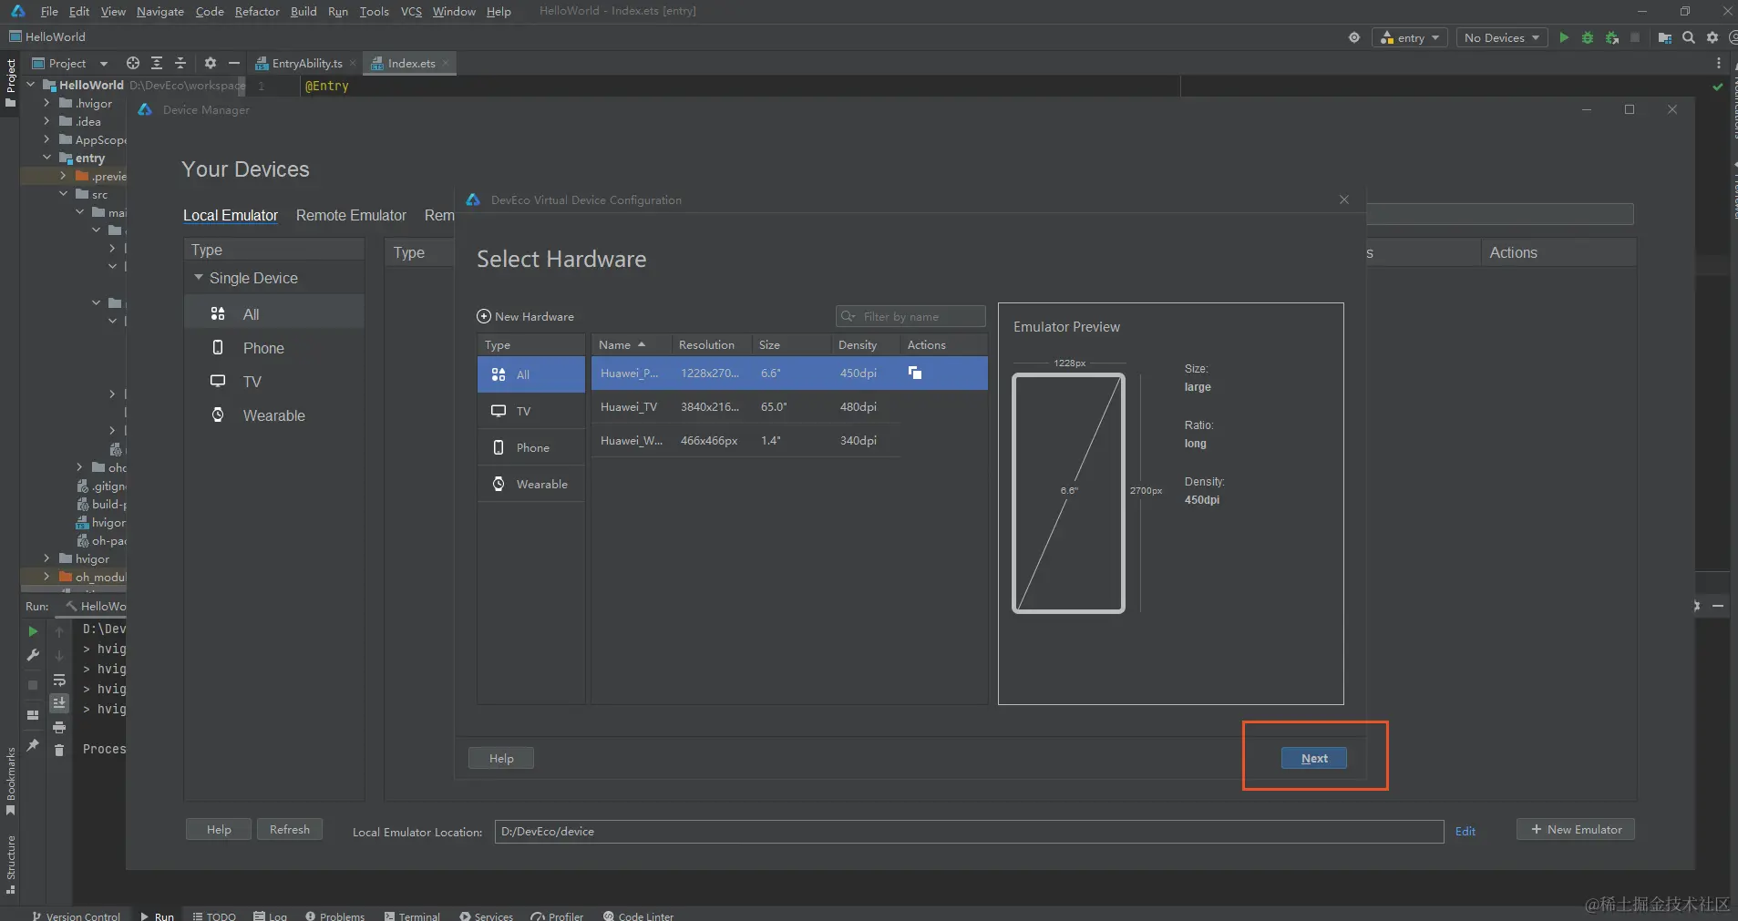The image size is (1738, 921).
Task: Click the green Run button in toolbar
Action: click(1564, 37)
